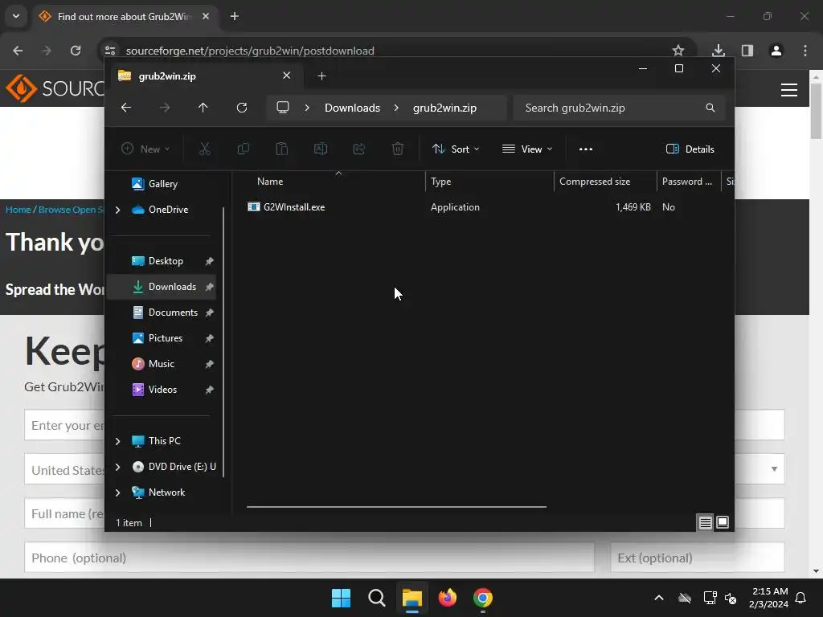This screenshot has height=617, width=823.
Task: Open Chrome downloads icon
Action: point(719,51)
